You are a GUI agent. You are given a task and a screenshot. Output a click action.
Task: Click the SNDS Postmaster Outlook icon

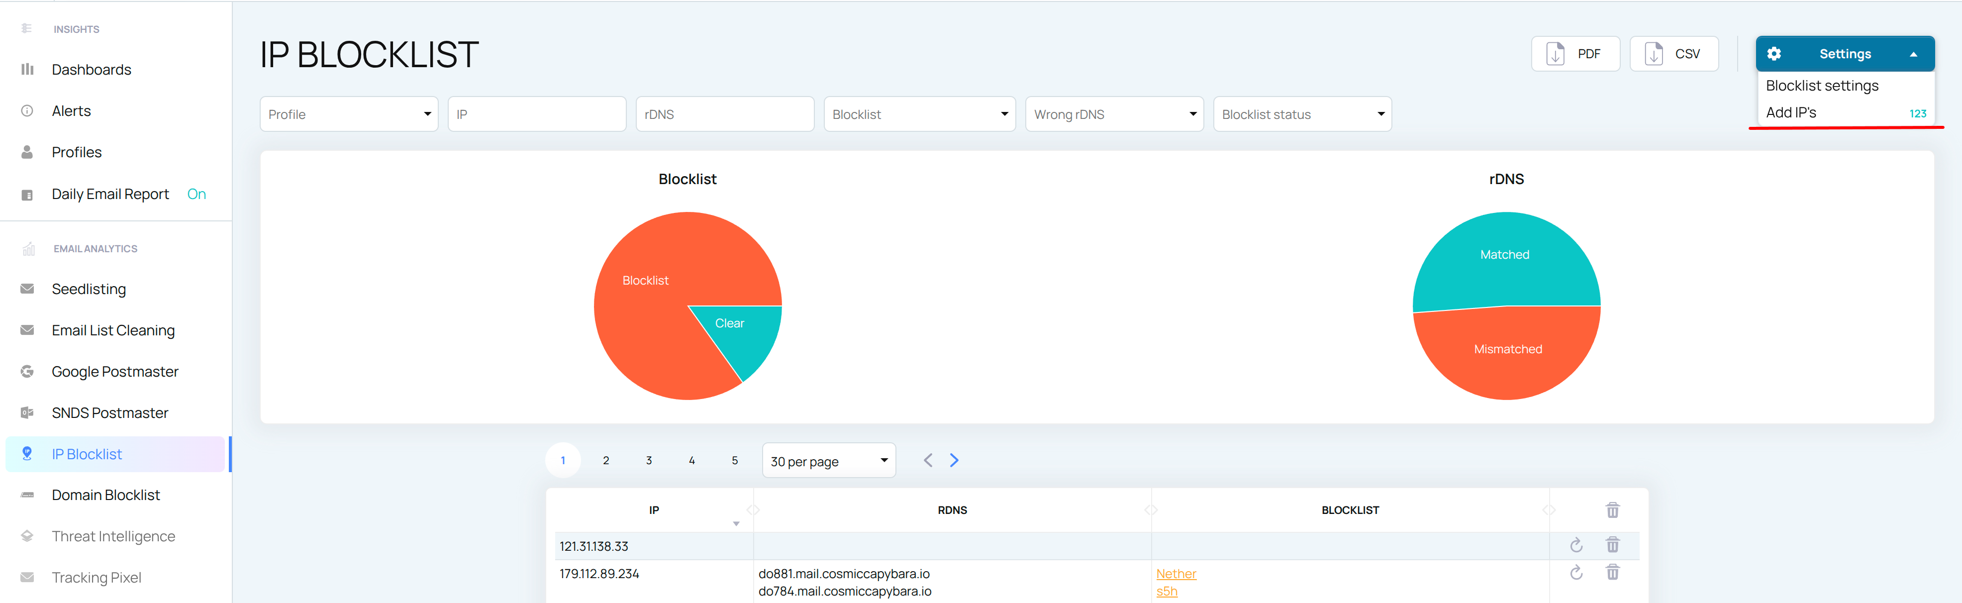(27, 412)
